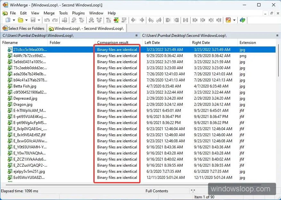Open the Plugins menu

(x=78, y=13)
